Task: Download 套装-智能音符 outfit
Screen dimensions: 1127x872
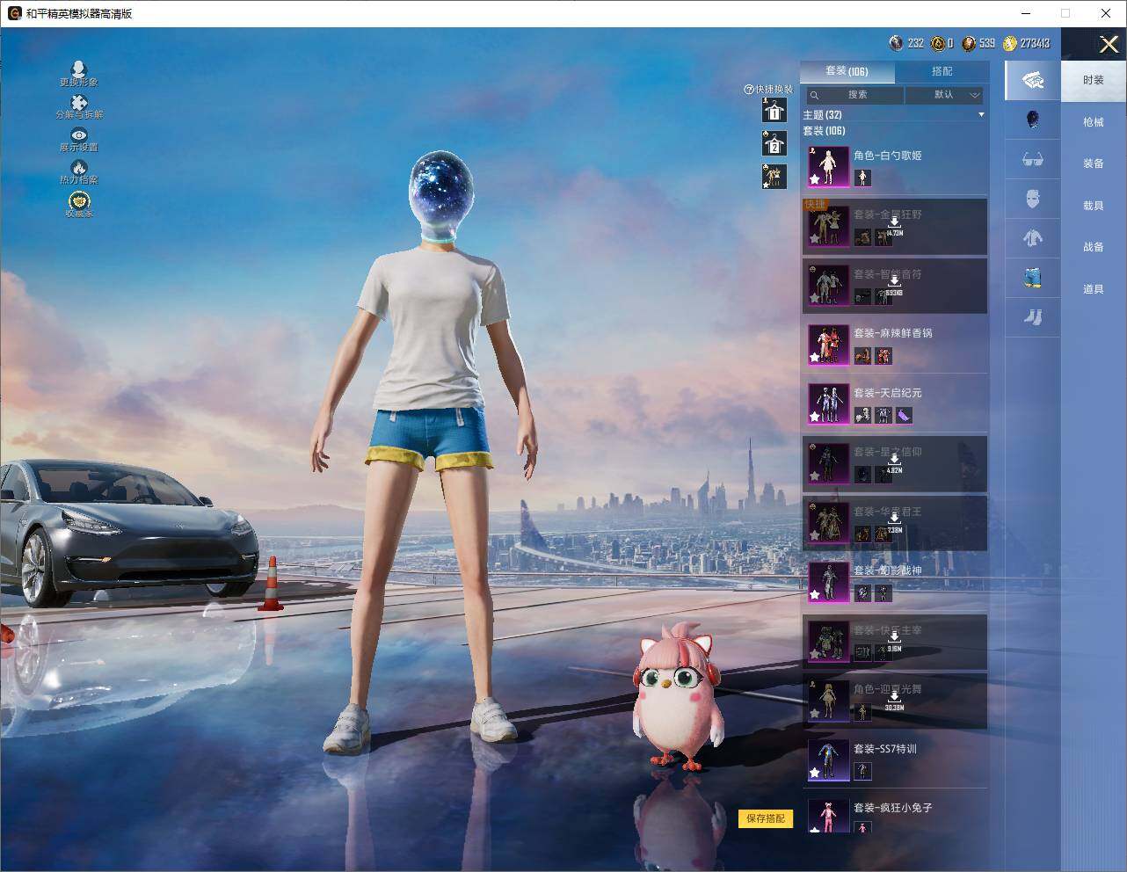Action: click(x=894, y=286)
